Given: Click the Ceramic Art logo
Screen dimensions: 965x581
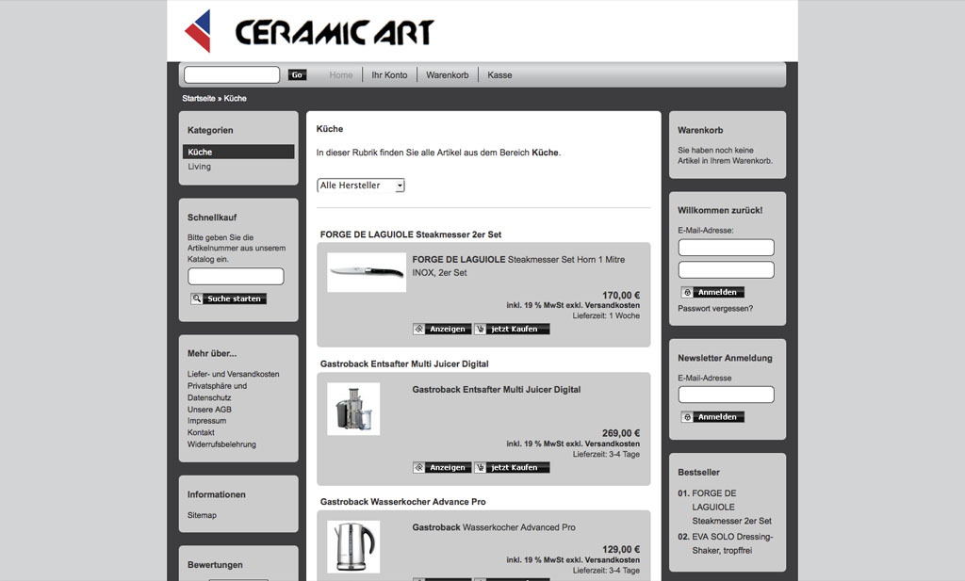Looking at the screenshot, I should [x=309, y=31].
